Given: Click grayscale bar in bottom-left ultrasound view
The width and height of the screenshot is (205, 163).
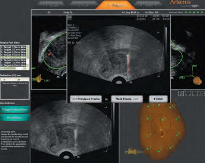Looking at the screenshot, I should (114, 116).
